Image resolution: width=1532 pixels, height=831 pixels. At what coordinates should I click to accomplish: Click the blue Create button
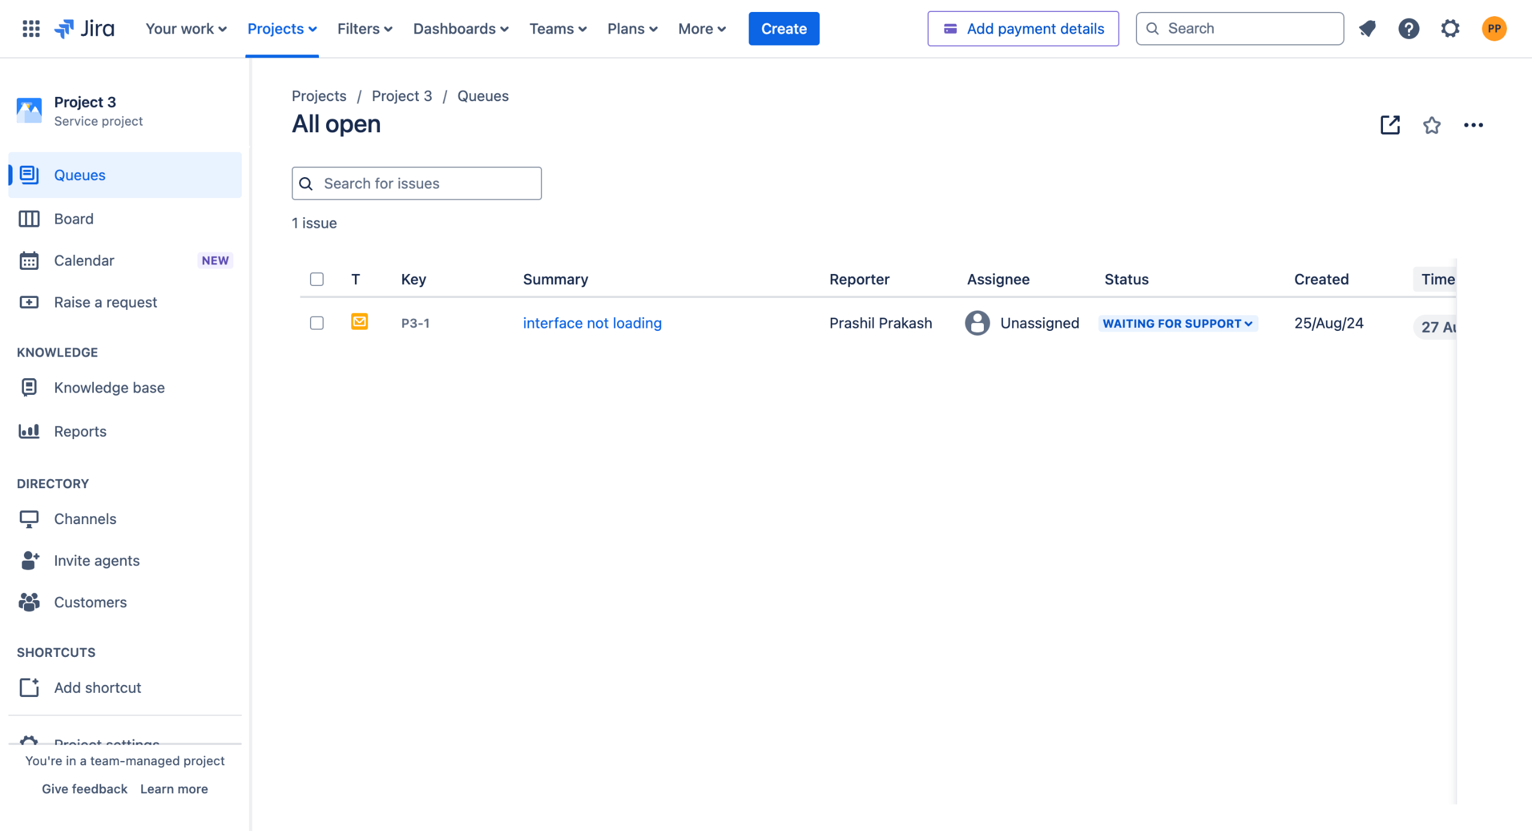click(x=783, y=28)
